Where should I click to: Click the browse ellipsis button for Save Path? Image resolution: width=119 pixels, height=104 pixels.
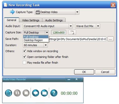tap(110, 39)
